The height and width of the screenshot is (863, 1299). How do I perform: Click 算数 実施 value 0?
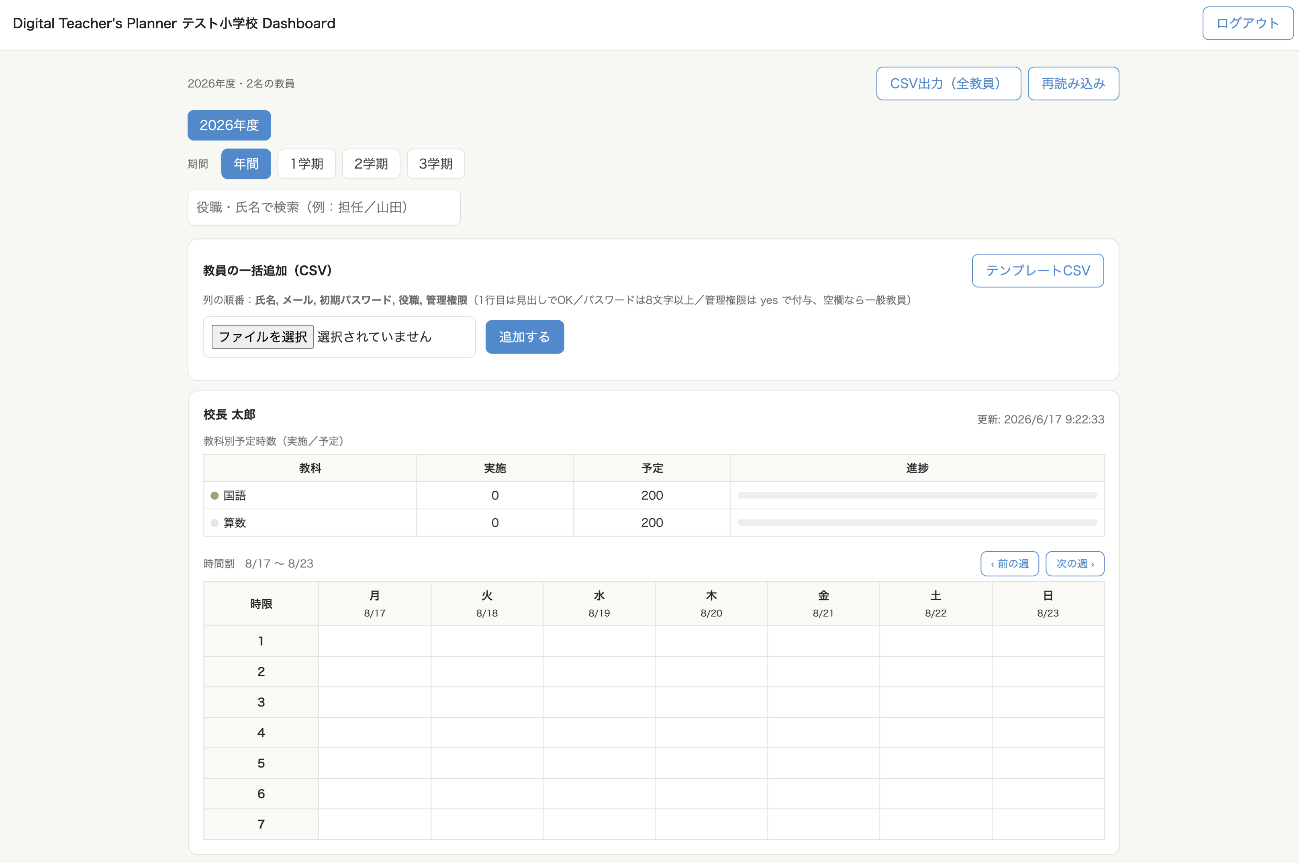coord(495,522)
